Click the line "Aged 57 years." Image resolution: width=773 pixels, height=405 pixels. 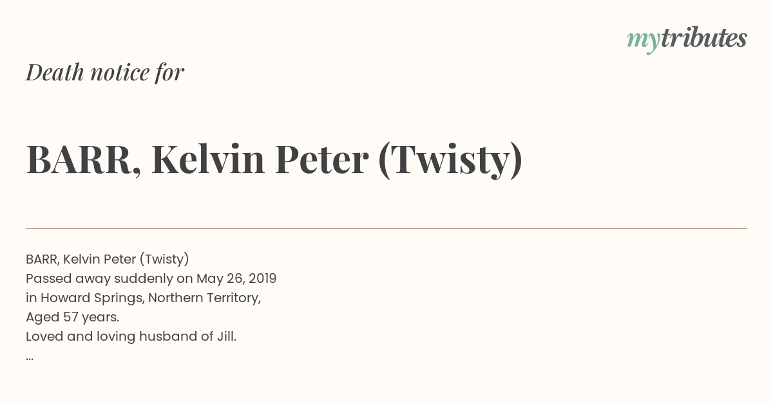pos(73,317)
